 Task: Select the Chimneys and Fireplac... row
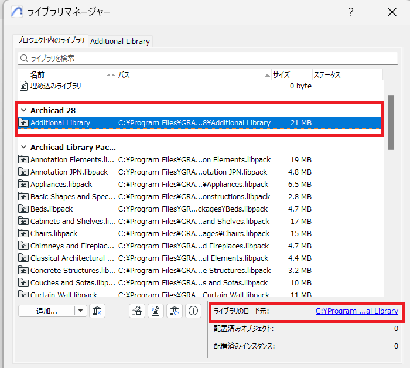pos(200,246)
